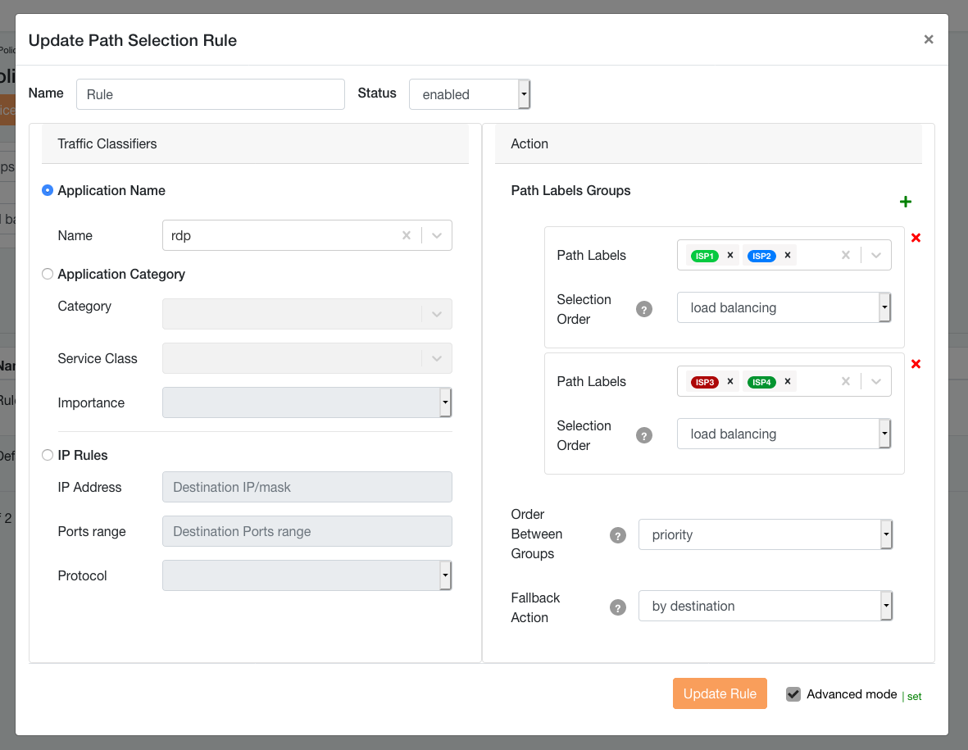The width and height of the screenshot is (968, 750).
Task: Expand the Fallback Action dropdown
Action: [x=765, y=607]
